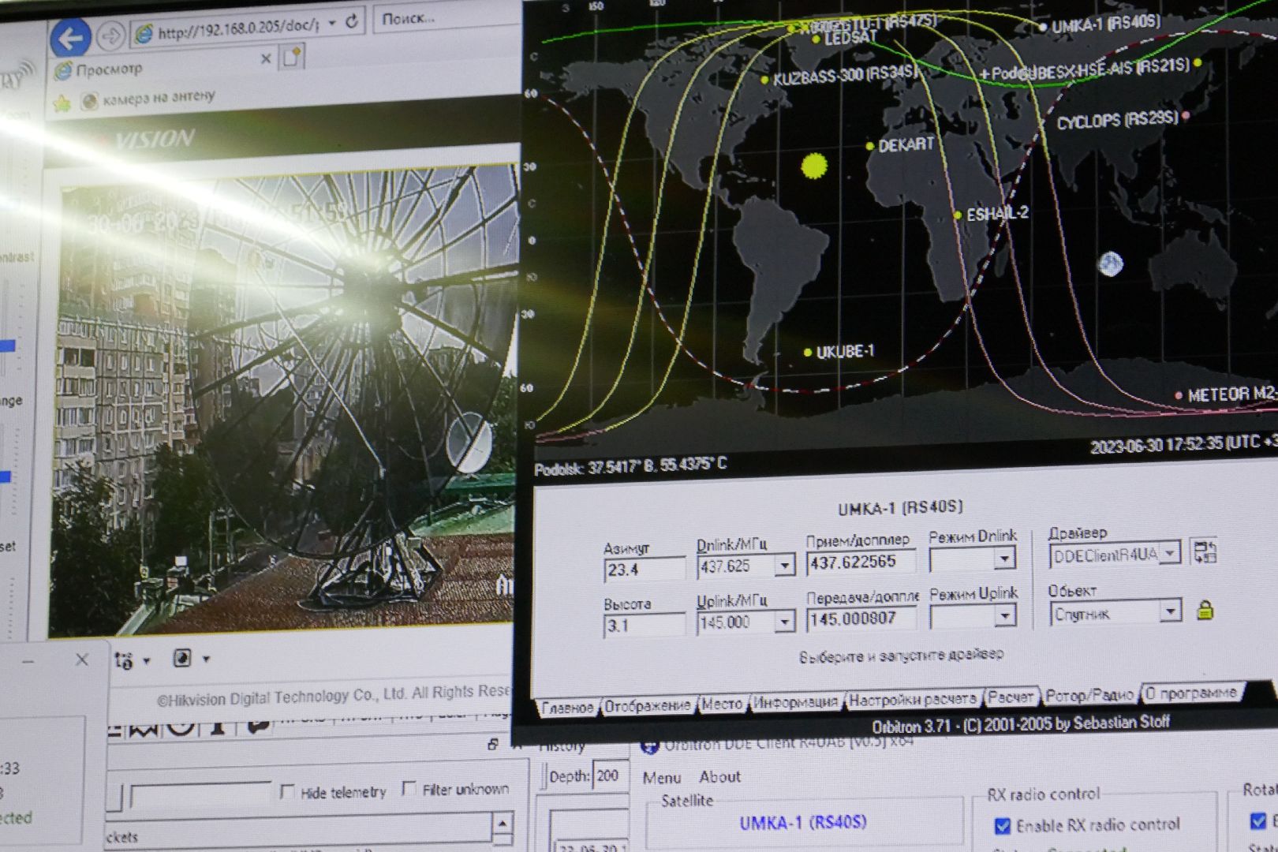Click the favorites star icon
Viewport: 1278px width, 852px height.
tap(62, 103)
